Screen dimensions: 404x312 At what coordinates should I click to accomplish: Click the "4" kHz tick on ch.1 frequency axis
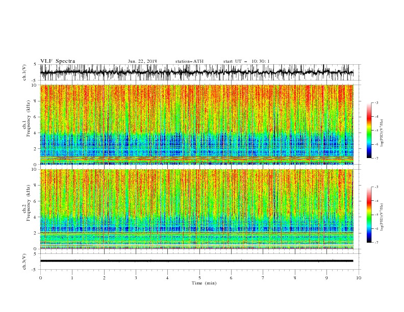click(36, 133)
